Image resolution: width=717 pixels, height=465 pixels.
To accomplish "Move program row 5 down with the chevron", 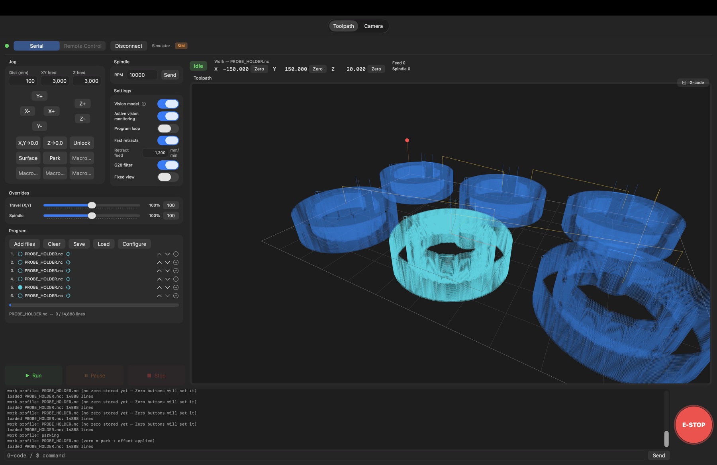I will [x=168, y=287].
